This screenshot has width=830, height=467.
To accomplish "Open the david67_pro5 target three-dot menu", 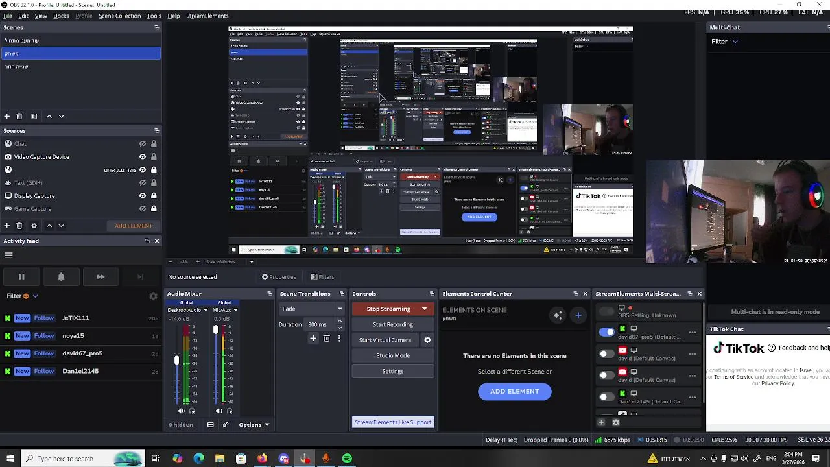I will click(693, 333).
